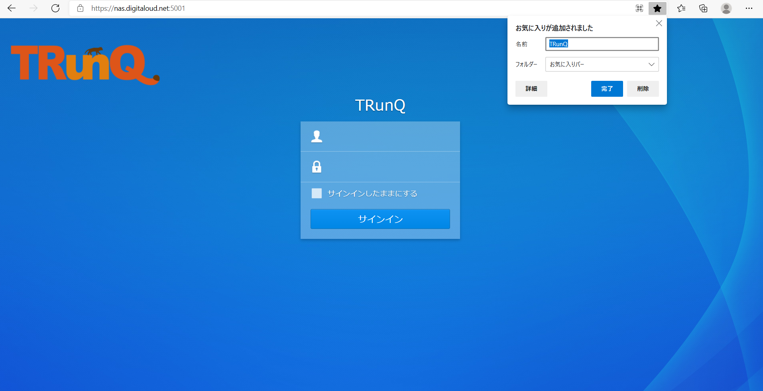The height and width of the screenshot is (391, 763).
Task: Click the 詳細 button
Action: pos(531,89)
